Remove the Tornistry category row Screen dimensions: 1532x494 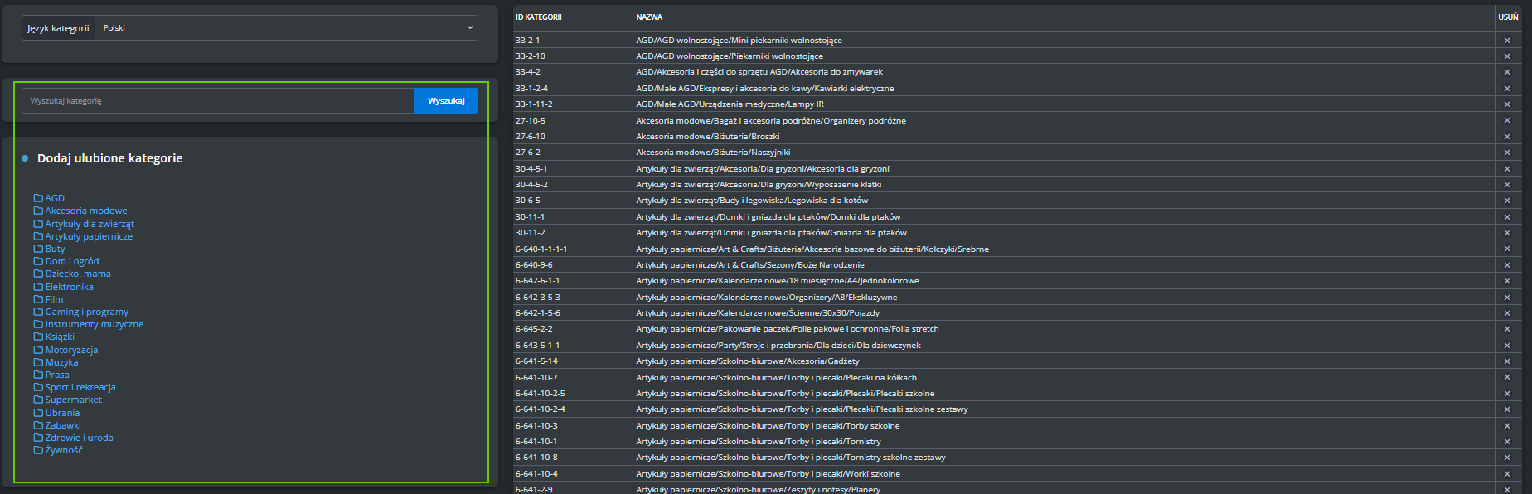click(1506, 442)
